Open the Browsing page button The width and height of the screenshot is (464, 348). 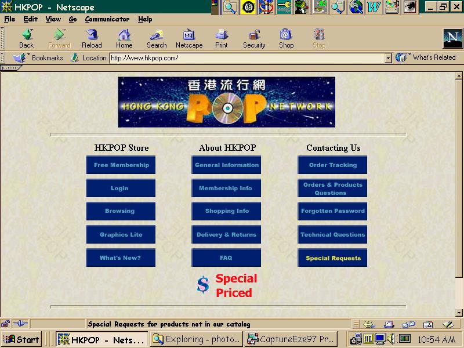[121, 211]
